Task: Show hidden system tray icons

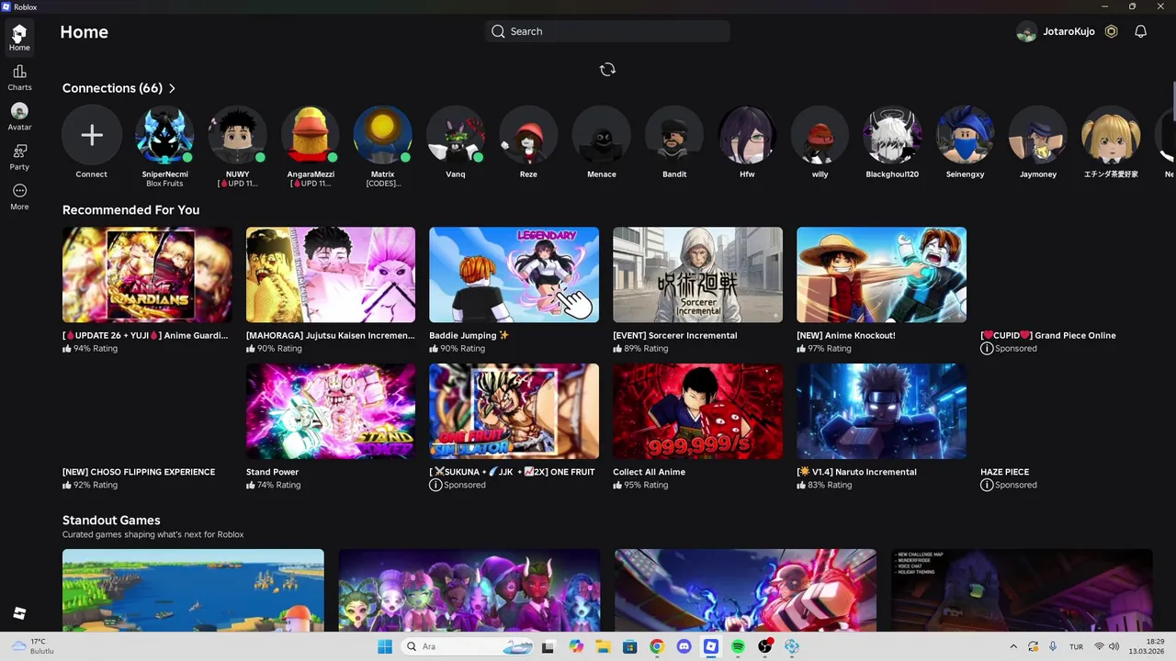Action: point(1013,646)
